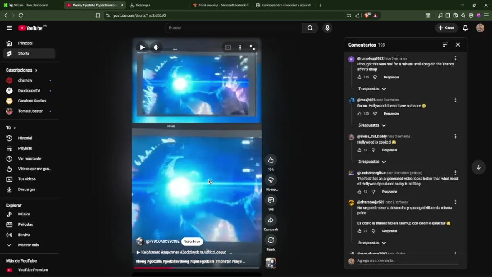This screenshot has width=492, height=277.
Task: Open the Brave wallet icon
Action: point(455,15)
